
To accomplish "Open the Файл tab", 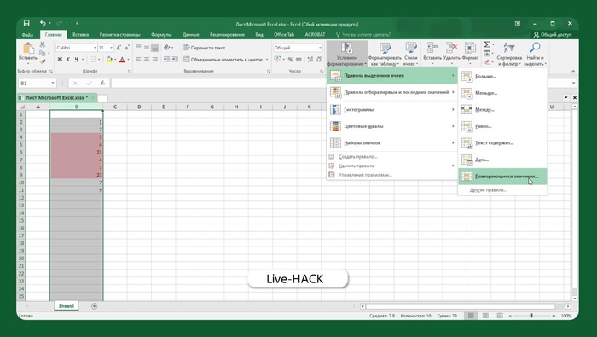I will point(27,35).
